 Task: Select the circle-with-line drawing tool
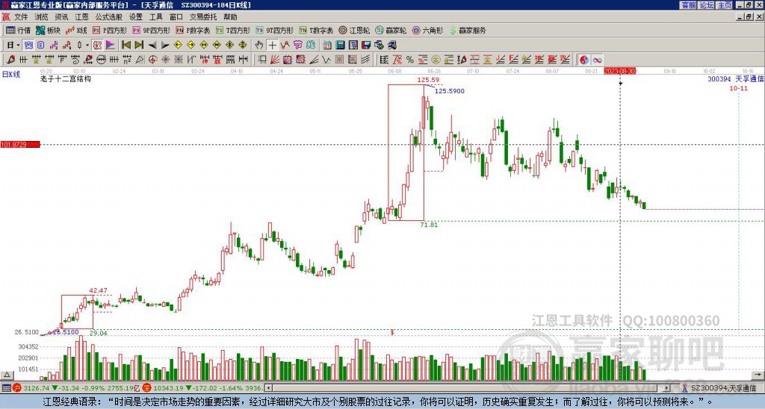[101, 60]
